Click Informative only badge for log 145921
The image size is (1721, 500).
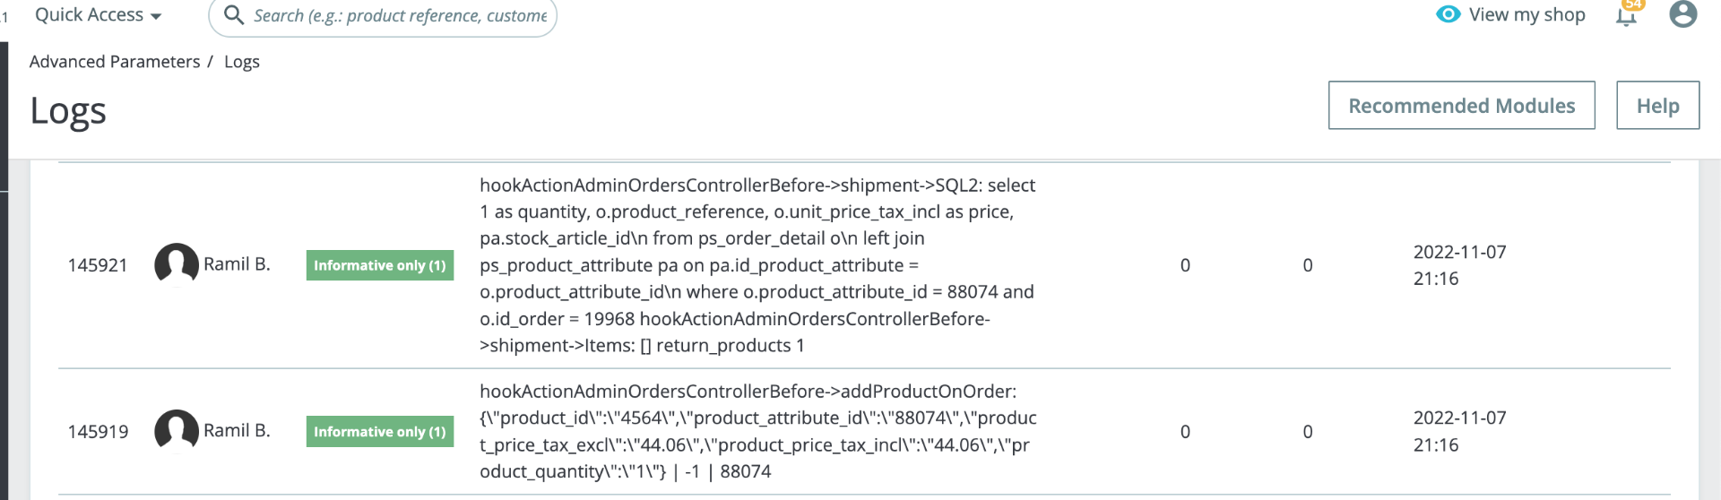379,265
